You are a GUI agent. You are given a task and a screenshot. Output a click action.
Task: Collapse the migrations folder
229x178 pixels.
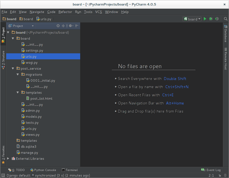point(18,75)
